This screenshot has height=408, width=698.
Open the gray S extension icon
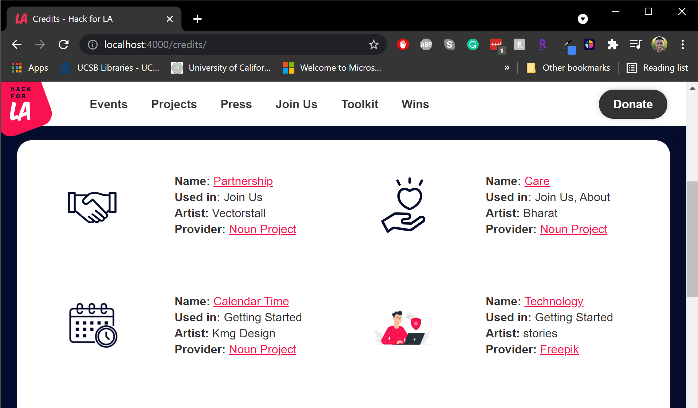click(449, 44)
